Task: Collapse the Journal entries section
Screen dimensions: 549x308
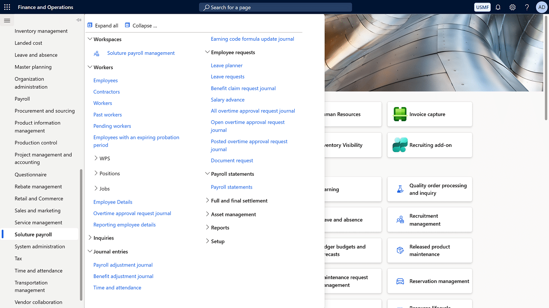Action: point(90,251)
